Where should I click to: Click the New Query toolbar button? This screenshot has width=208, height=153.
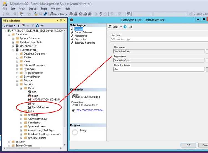59,14
